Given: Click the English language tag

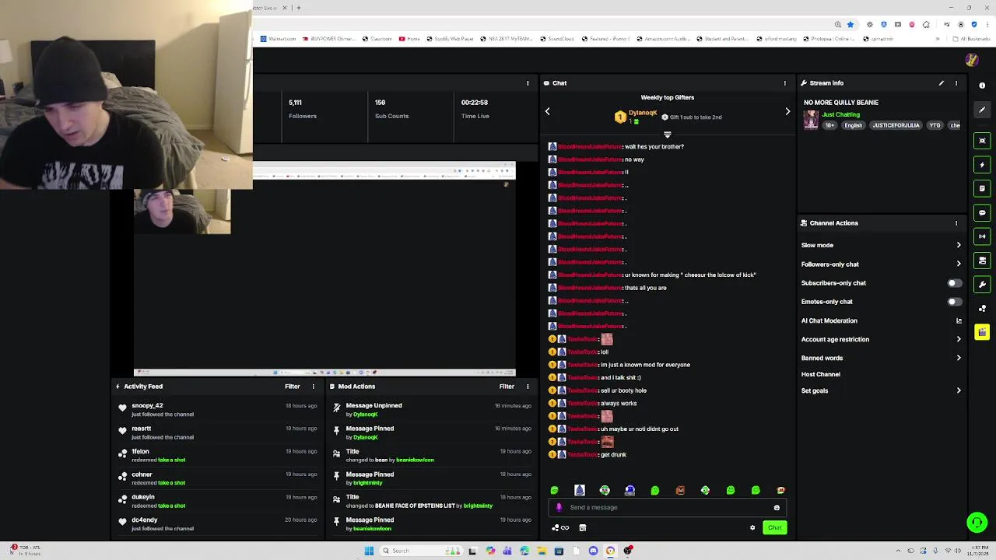Looking at the screenshot, I should [x=854, y=125].
